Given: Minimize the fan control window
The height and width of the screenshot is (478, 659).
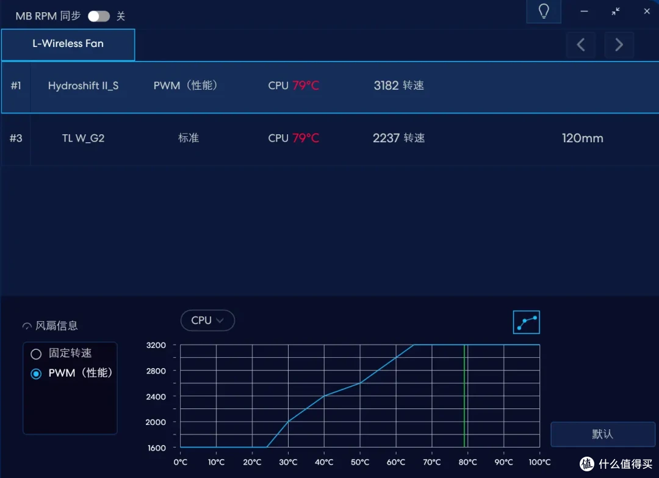Looking at the screenshot, I should (584, 12).
